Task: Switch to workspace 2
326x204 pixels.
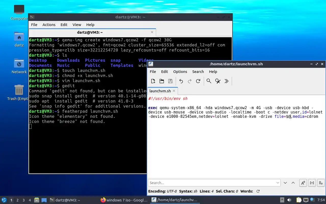Action: click(x=17, y=200)
